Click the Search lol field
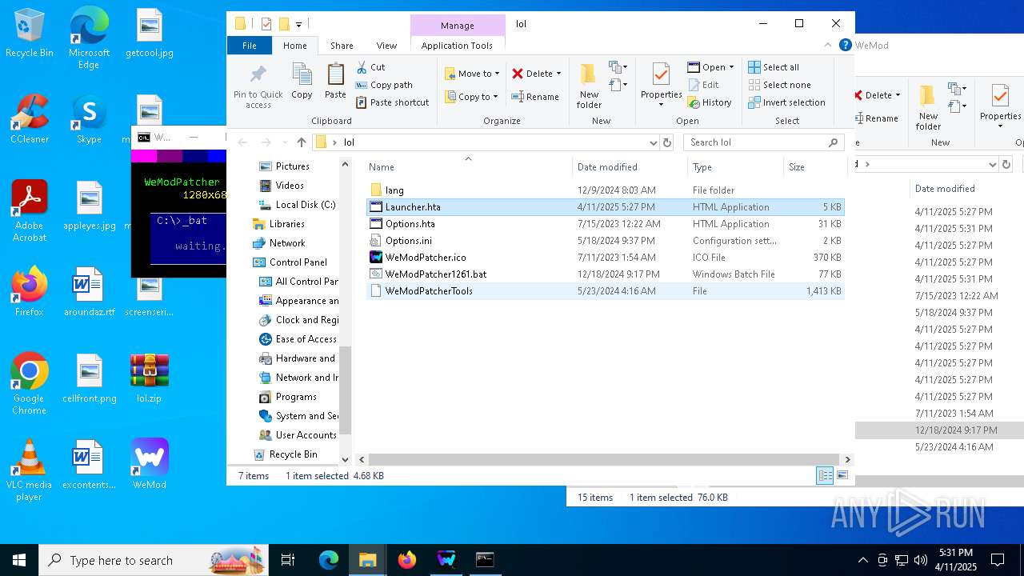Image resolution: width=1024 pixels, height=576 pixels. 764,142
